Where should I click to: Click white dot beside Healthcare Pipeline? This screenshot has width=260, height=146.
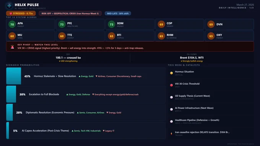click(x=171, y=121)
